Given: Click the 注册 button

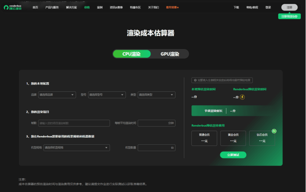Looking at the screenshot, I should (x=289, y=7).
